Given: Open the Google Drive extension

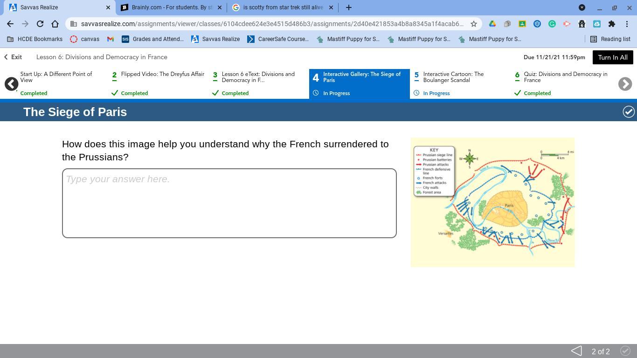Looking at the screenshot, I should click(x=492, y=24).
